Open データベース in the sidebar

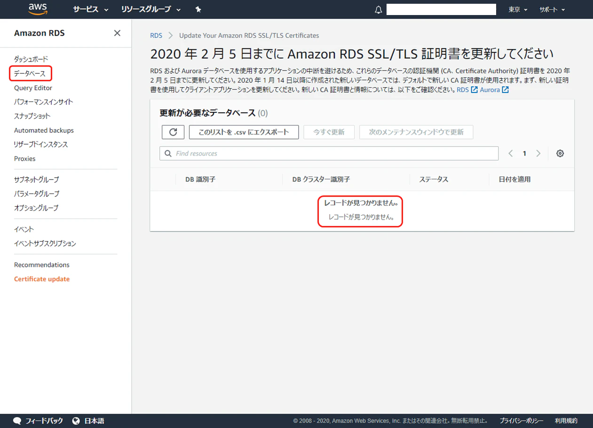(30, 73)
